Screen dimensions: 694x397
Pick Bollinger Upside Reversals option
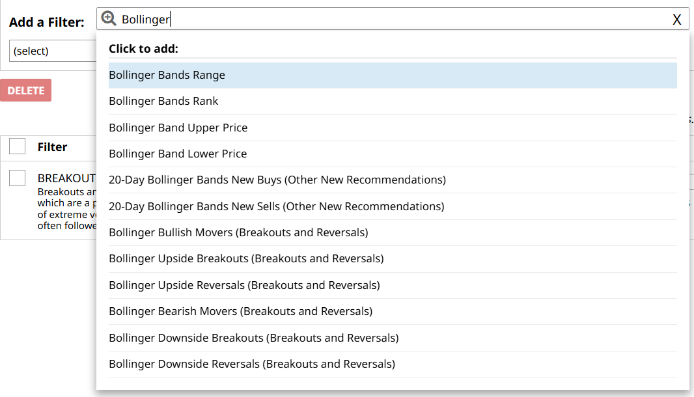tap(244, 285)
